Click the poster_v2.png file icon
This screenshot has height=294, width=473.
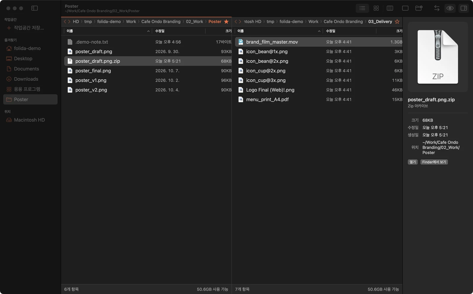coord(70,90)
